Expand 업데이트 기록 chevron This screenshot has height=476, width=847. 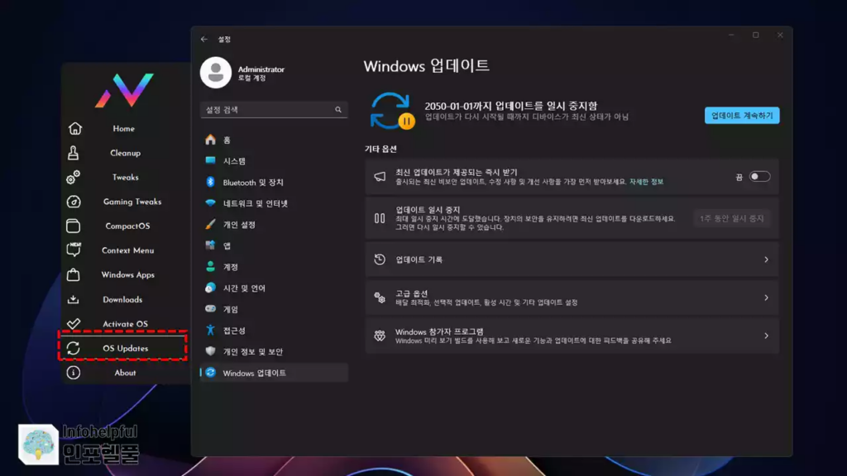tap(766, 259)
